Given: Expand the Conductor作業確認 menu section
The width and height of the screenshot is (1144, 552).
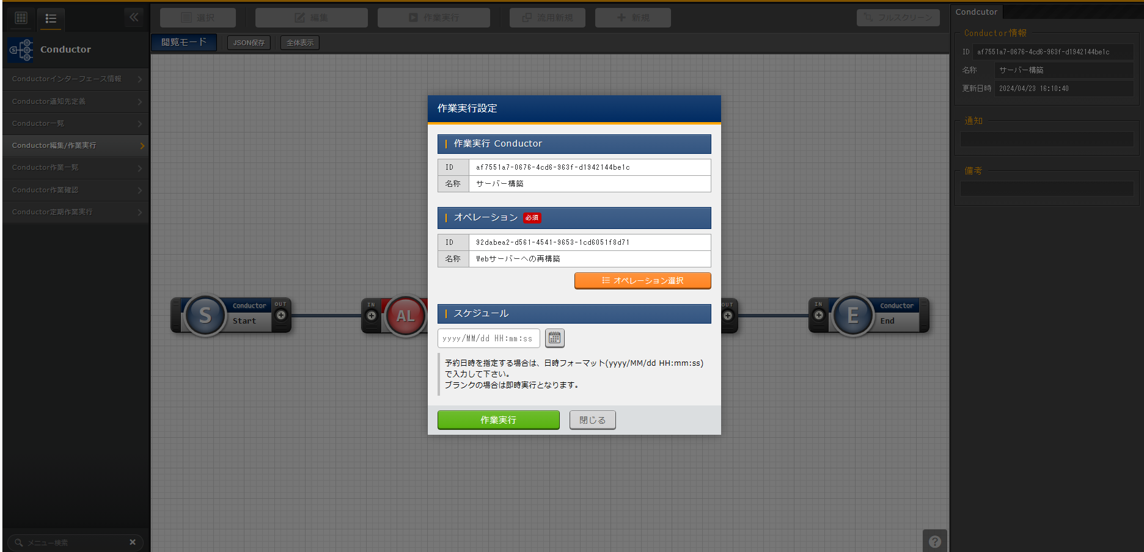Looking at the screenshot, I should [x=75, y=190].
